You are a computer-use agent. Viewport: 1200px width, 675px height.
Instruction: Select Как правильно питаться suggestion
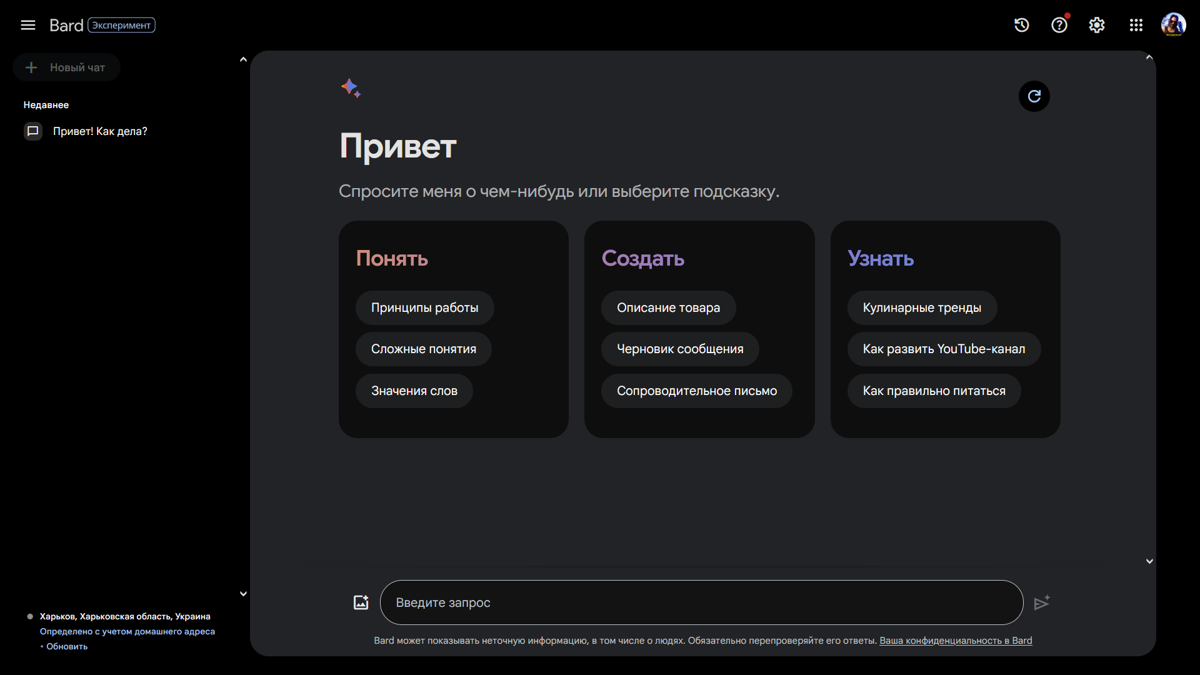[934, 391]
